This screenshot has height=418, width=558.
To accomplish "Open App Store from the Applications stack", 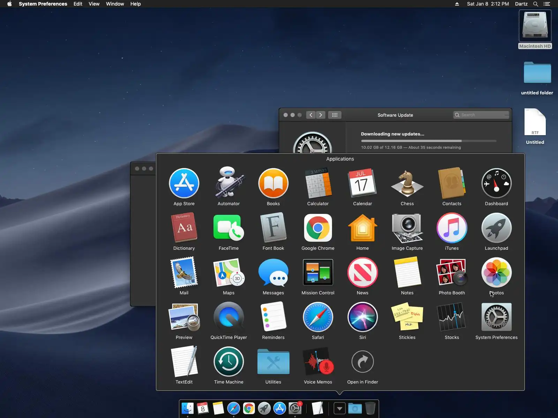I will pos(184,184).
